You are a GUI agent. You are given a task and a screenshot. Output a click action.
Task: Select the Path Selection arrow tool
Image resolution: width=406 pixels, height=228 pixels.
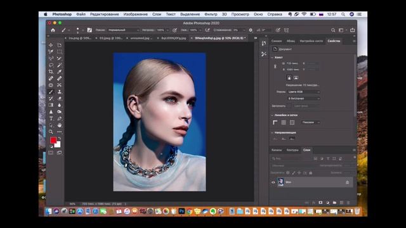(x=51, y=125)
